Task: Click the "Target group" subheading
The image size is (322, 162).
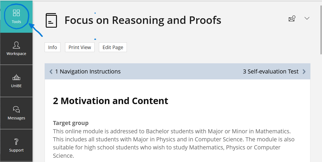Action: [71, 123]
